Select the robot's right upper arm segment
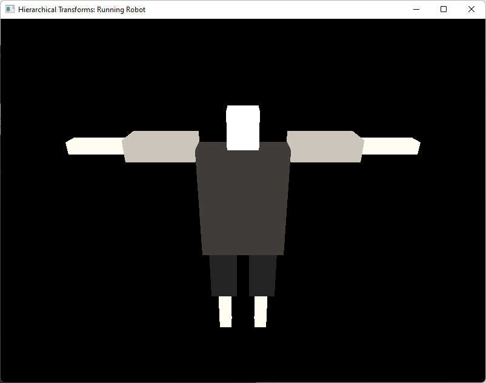Screen dimensions: 486x383 click(x=325, y=145)
